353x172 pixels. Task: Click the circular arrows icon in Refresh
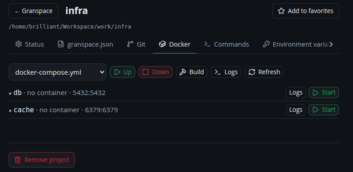[x=252, y=72]
